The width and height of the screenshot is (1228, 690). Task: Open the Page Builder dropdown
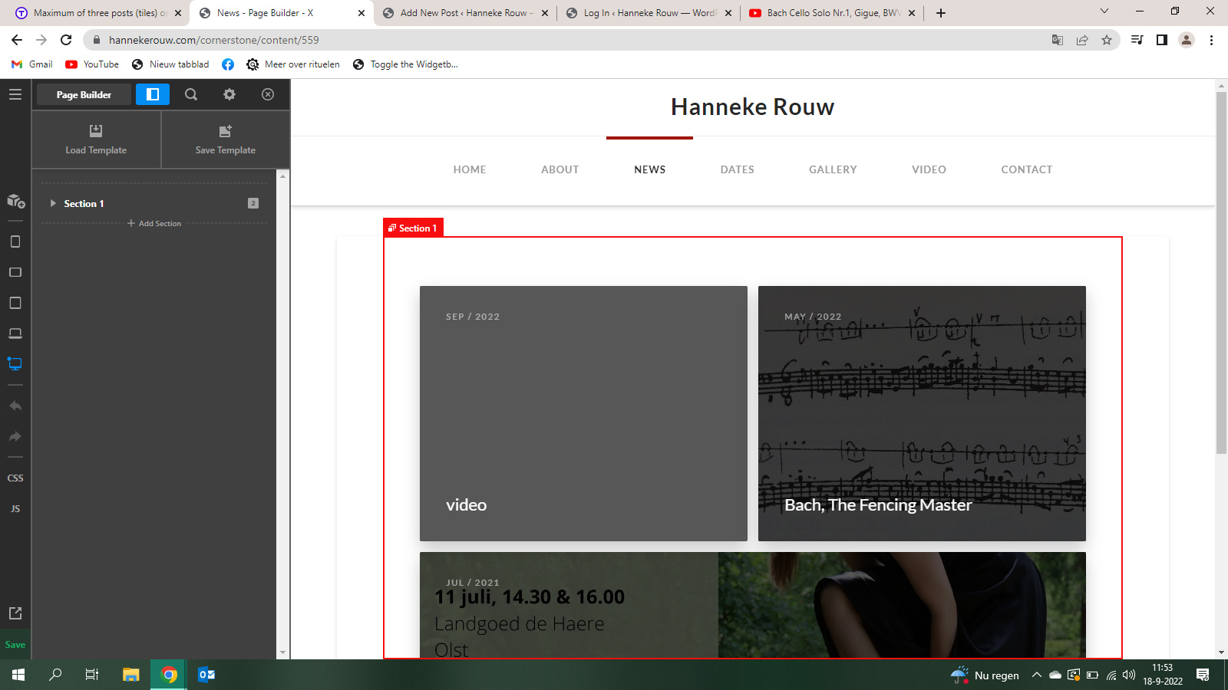pyautogui.click(x=84, y=94)
